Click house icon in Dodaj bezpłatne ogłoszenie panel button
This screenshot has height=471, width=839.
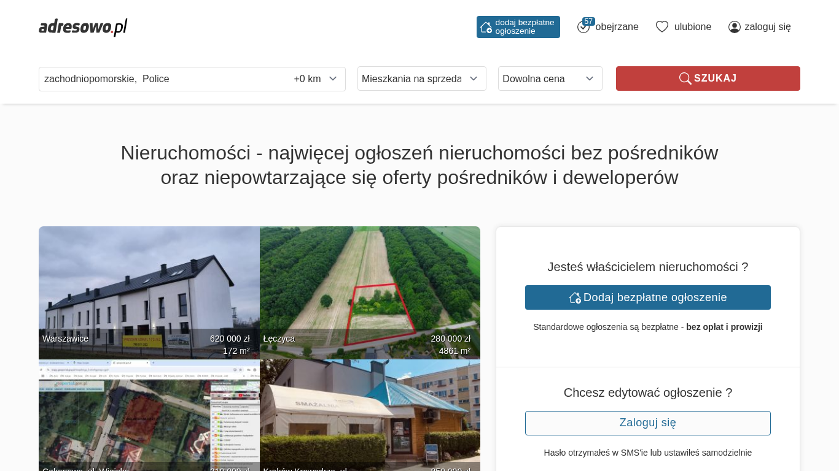(575, 297)
